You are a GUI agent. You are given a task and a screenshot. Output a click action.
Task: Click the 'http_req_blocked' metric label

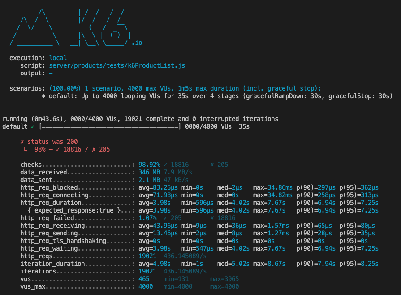tap(49, 187)
